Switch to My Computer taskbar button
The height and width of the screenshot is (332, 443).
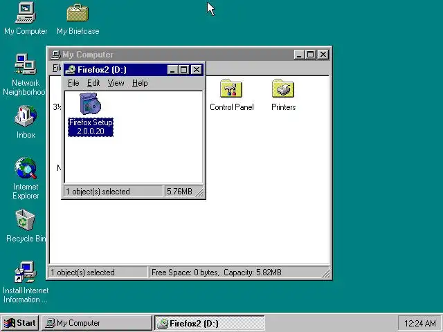tap(97, 323)
